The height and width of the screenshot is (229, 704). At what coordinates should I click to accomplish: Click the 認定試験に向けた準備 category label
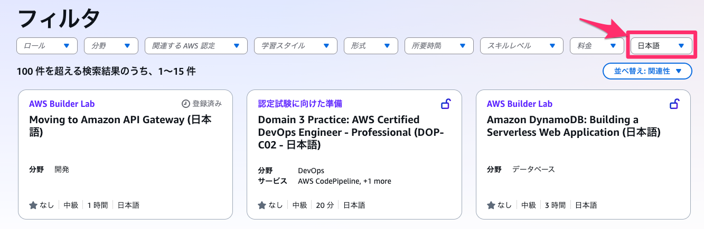pos(300,104)
